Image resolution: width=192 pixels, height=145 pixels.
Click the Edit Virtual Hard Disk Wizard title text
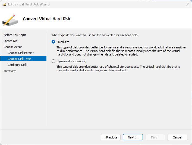[x=29, y=4]
